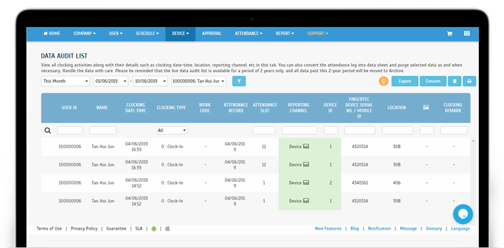The width and height of the screenshot is (504, 248).
Task: Go to the HOME menu
Action: pyautogui.click(x=52, y=34)
